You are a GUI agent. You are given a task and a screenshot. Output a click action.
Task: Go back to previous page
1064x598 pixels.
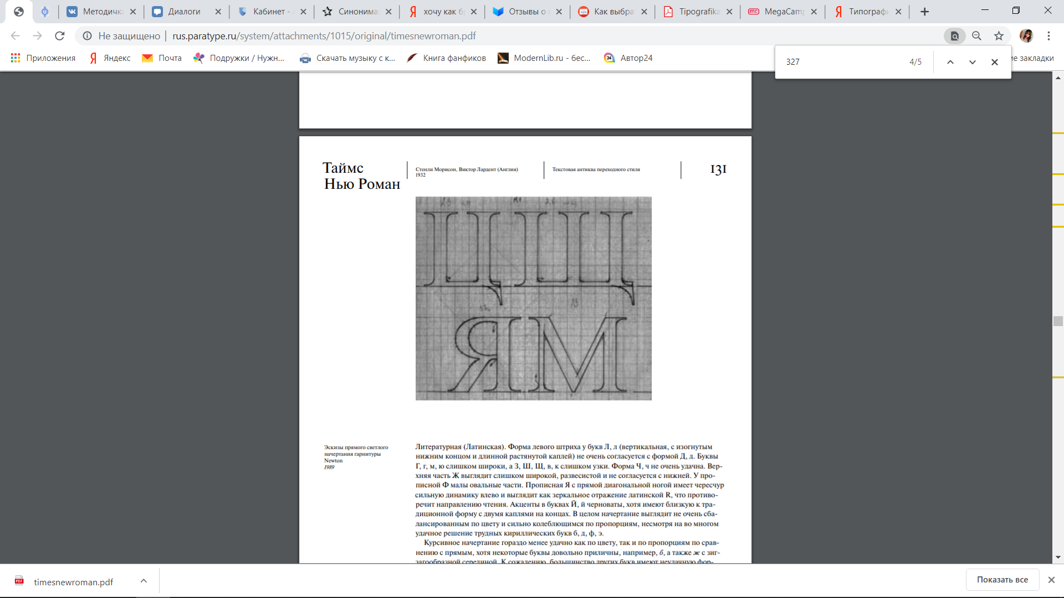pyautogui.click(x=16, y=36)
